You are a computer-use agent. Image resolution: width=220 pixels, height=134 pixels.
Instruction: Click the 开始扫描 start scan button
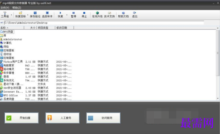[22, 118]
